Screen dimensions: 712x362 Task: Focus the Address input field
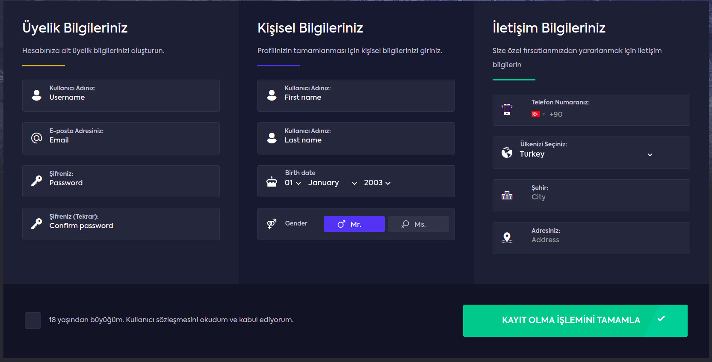click(591, 238)
